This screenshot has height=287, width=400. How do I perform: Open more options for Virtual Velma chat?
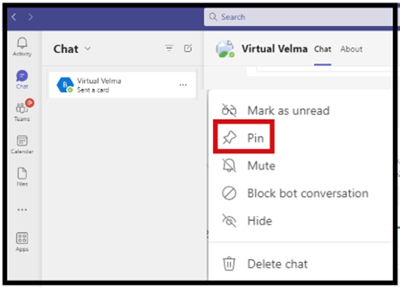[183, 85]
